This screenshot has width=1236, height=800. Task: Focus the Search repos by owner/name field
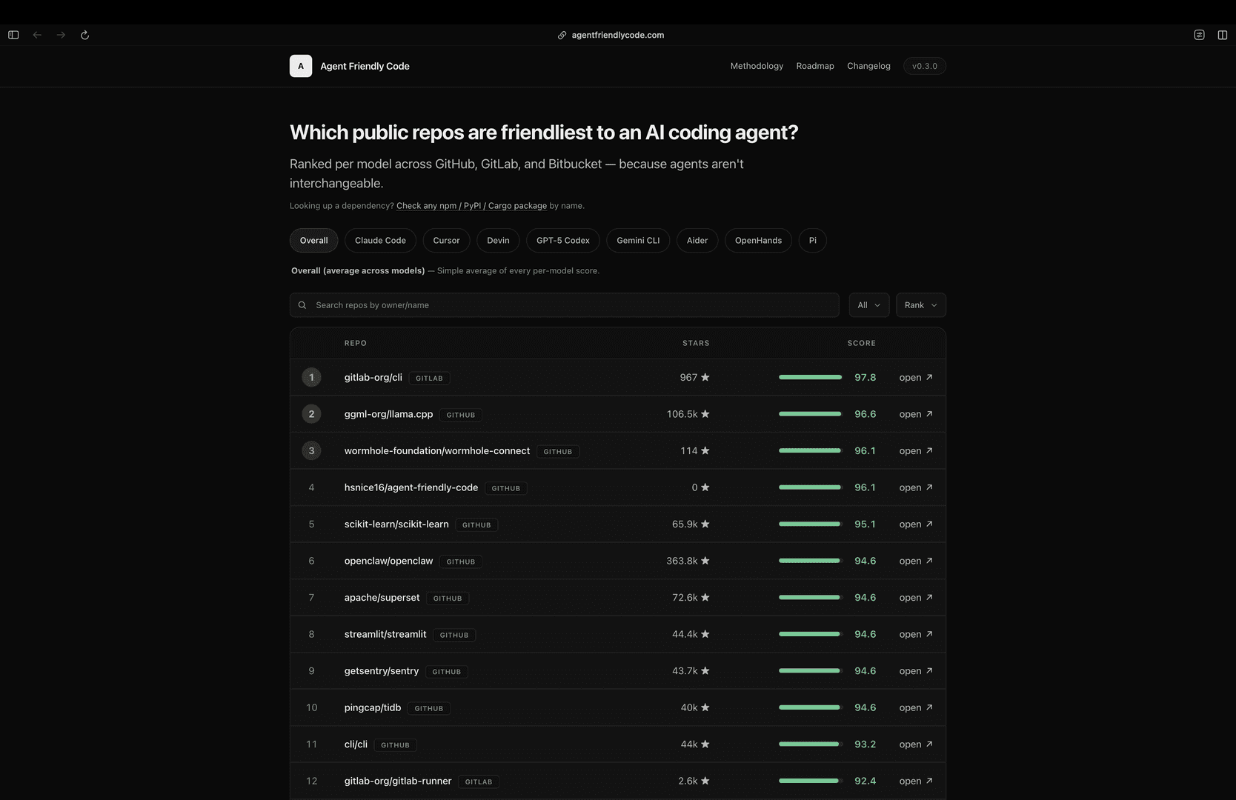click(x=564, y=305)
